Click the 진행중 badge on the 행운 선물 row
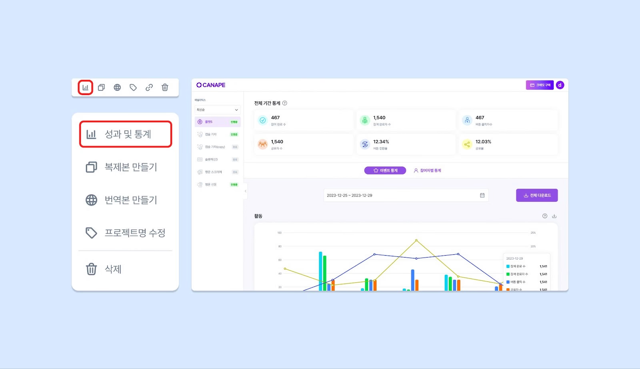Image resolution: width=640 pixels, height=369 pixels. 234,184
